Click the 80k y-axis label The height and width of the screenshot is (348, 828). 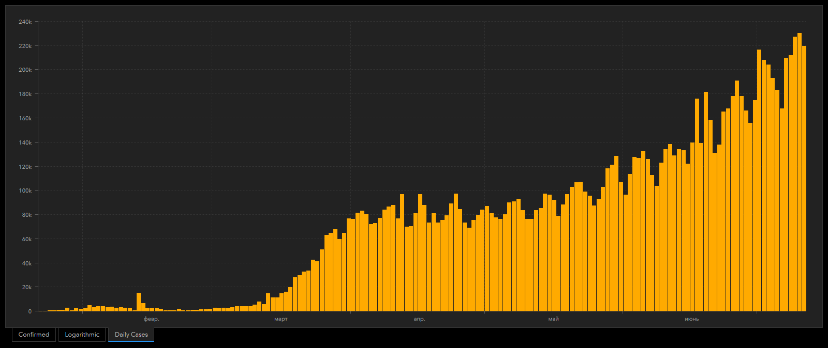[26, 215]
